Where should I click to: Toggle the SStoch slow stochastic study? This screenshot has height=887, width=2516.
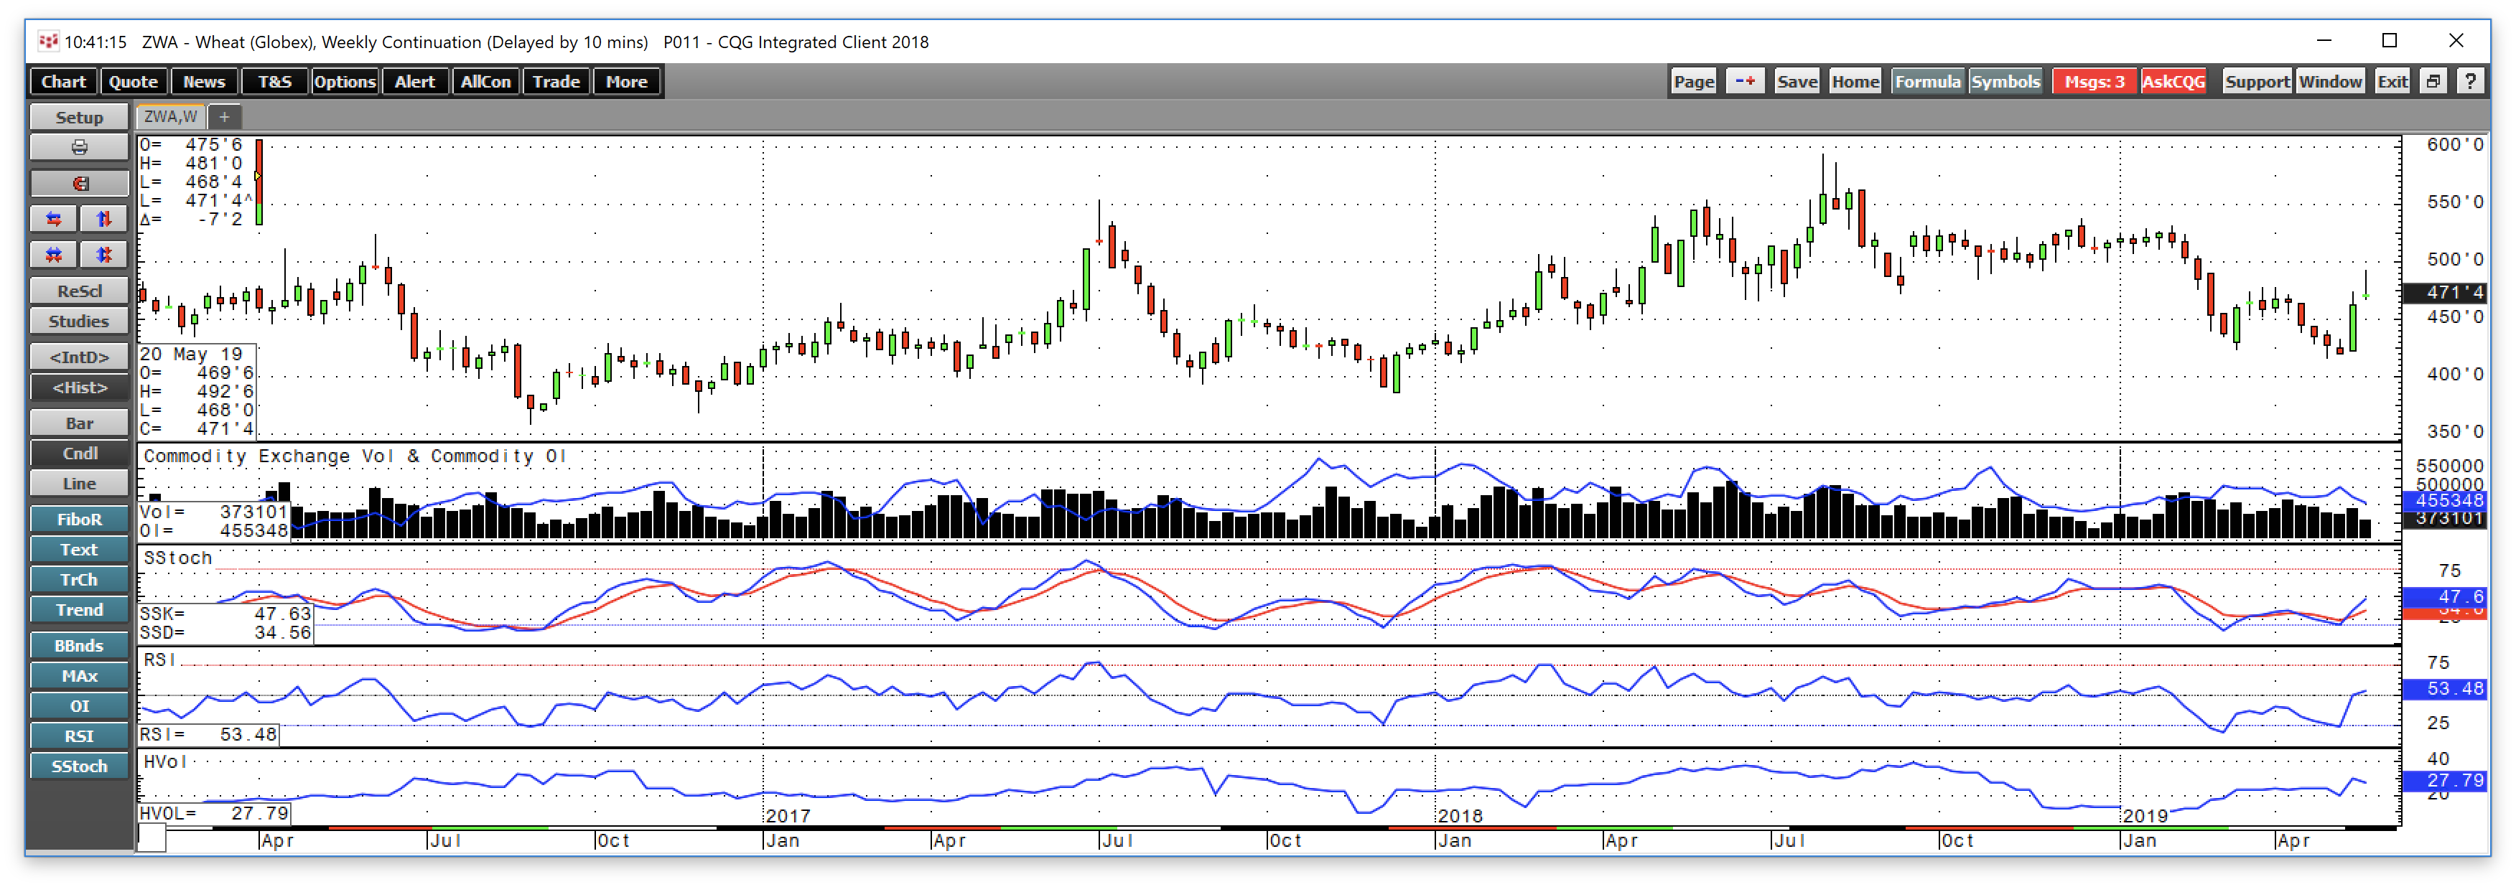(79, 766)
